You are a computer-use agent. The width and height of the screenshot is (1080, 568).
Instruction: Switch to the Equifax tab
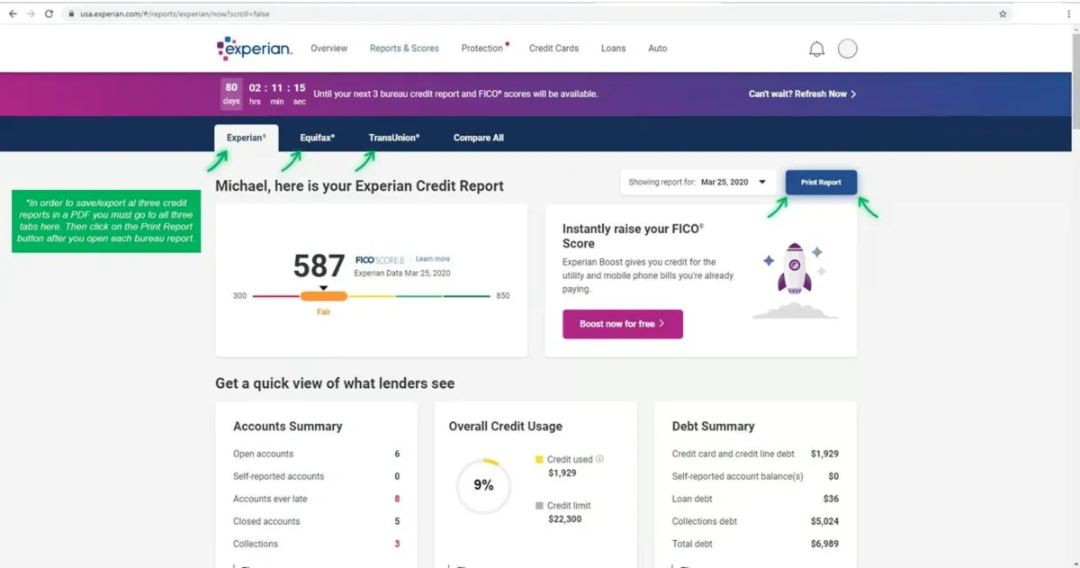[318, 138]
